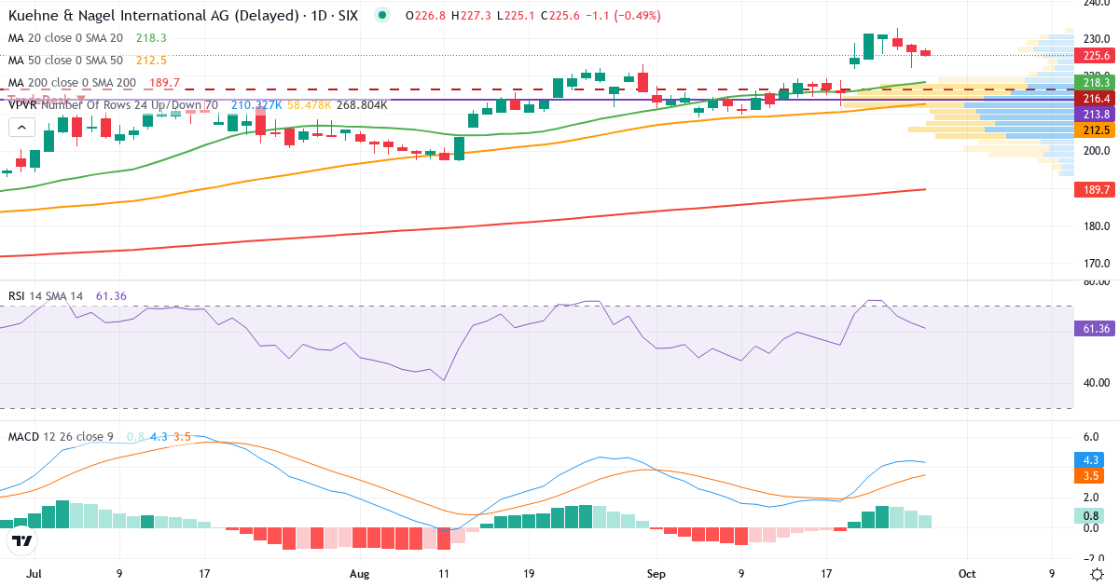Select the RSI 14 SMA 14 legend
Viewport: 1119px width, 587px height.
46,296
